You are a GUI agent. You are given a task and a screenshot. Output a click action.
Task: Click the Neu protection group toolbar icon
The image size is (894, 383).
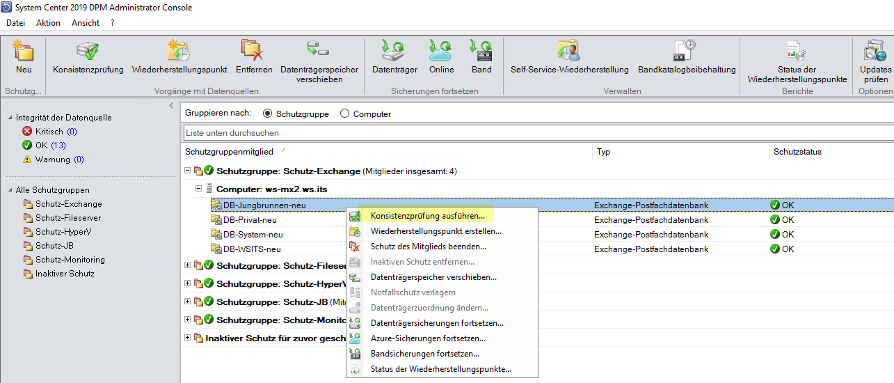[24, 51]
